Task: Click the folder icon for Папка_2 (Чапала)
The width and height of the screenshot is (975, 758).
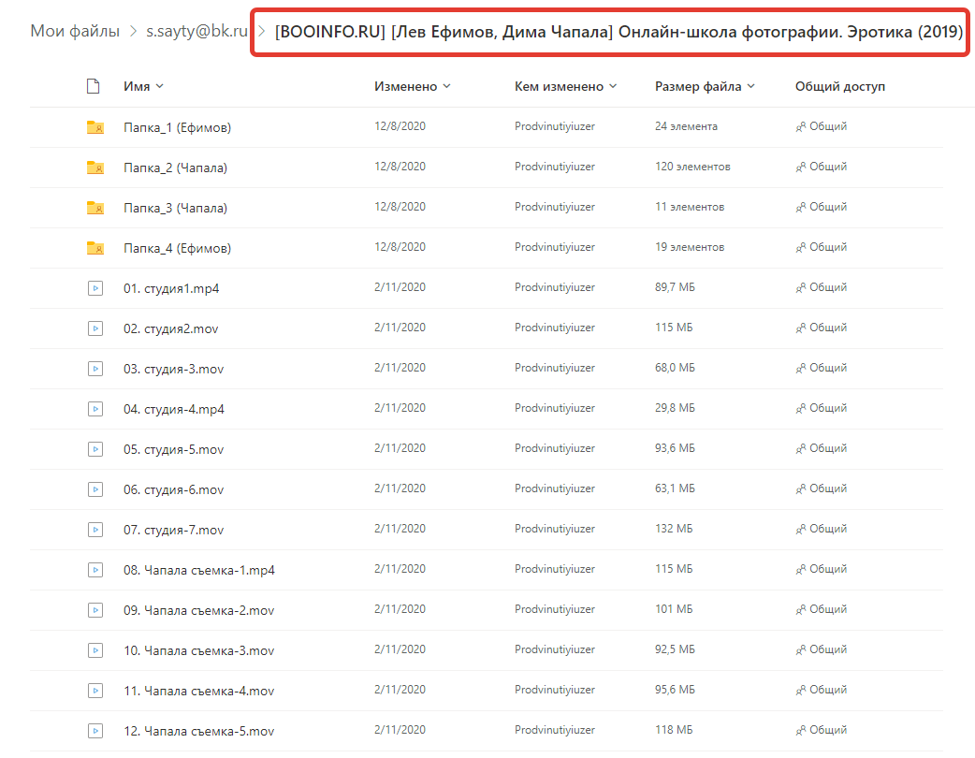Action: [x=95, y=168]
